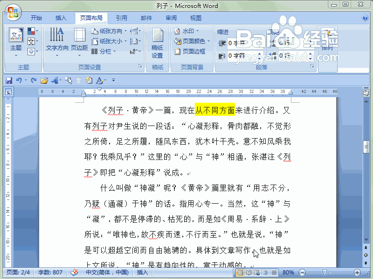Undo last action in quick toolbar
This screenshot has width=373, height=279.
pyautogui.click(x=19, y=80)
